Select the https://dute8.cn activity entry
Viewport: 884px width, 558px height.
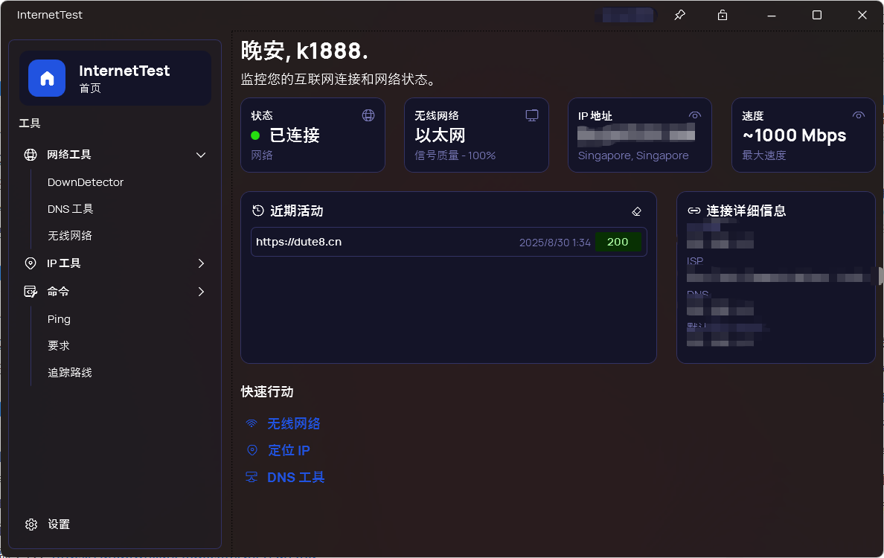point(449,242)
